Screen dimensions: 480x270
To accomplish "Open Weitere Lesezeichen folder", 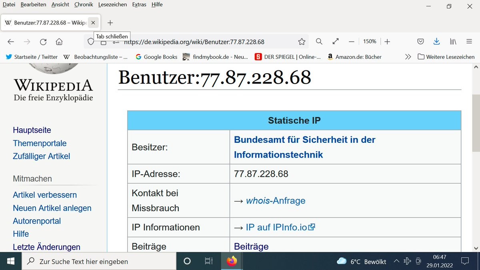I will click(x=446, y=57).
